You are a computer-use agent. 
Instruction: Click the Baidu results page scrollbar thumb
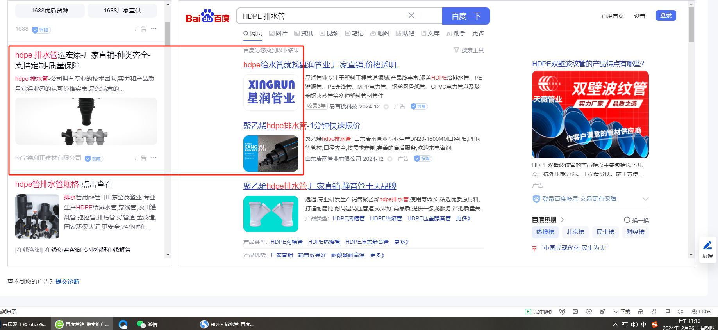(x=691, y=25)
